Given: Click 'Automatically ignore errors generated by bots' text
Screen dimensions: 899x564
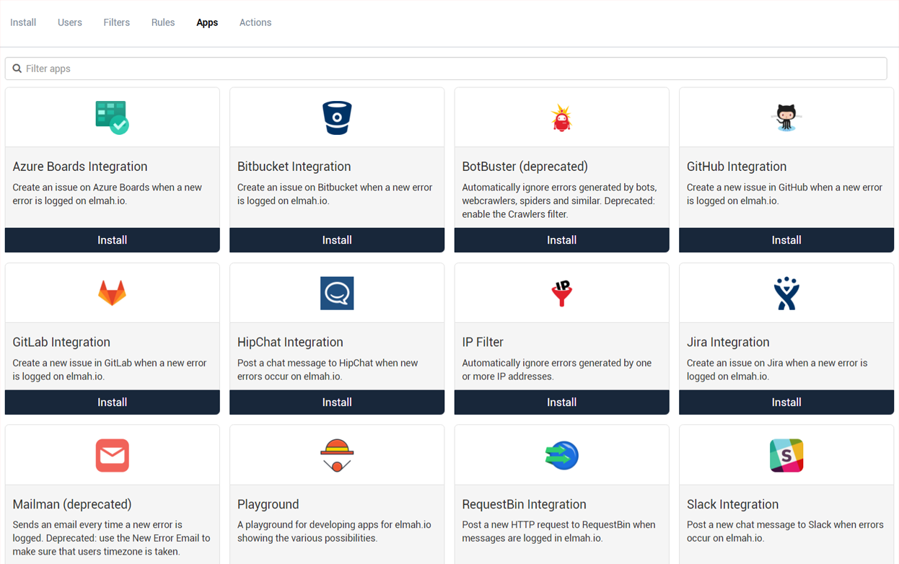Looking at the screenshot, I should (x=559, y=201).
